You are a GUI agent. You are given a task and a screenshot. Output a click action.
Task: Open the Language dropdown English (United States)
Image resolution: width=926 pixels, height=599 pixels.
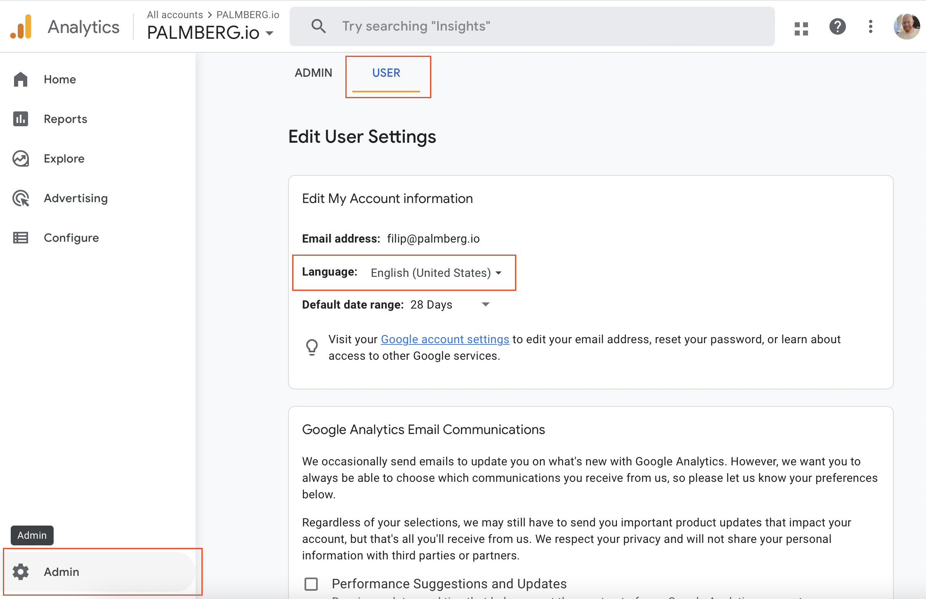click(x=436, y=273)
